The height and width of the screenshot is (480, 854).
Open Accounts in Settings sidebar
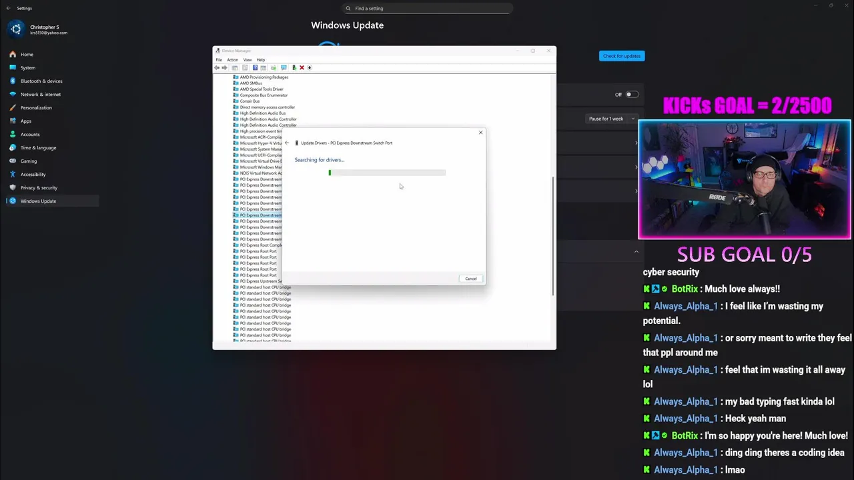[53, 134]
